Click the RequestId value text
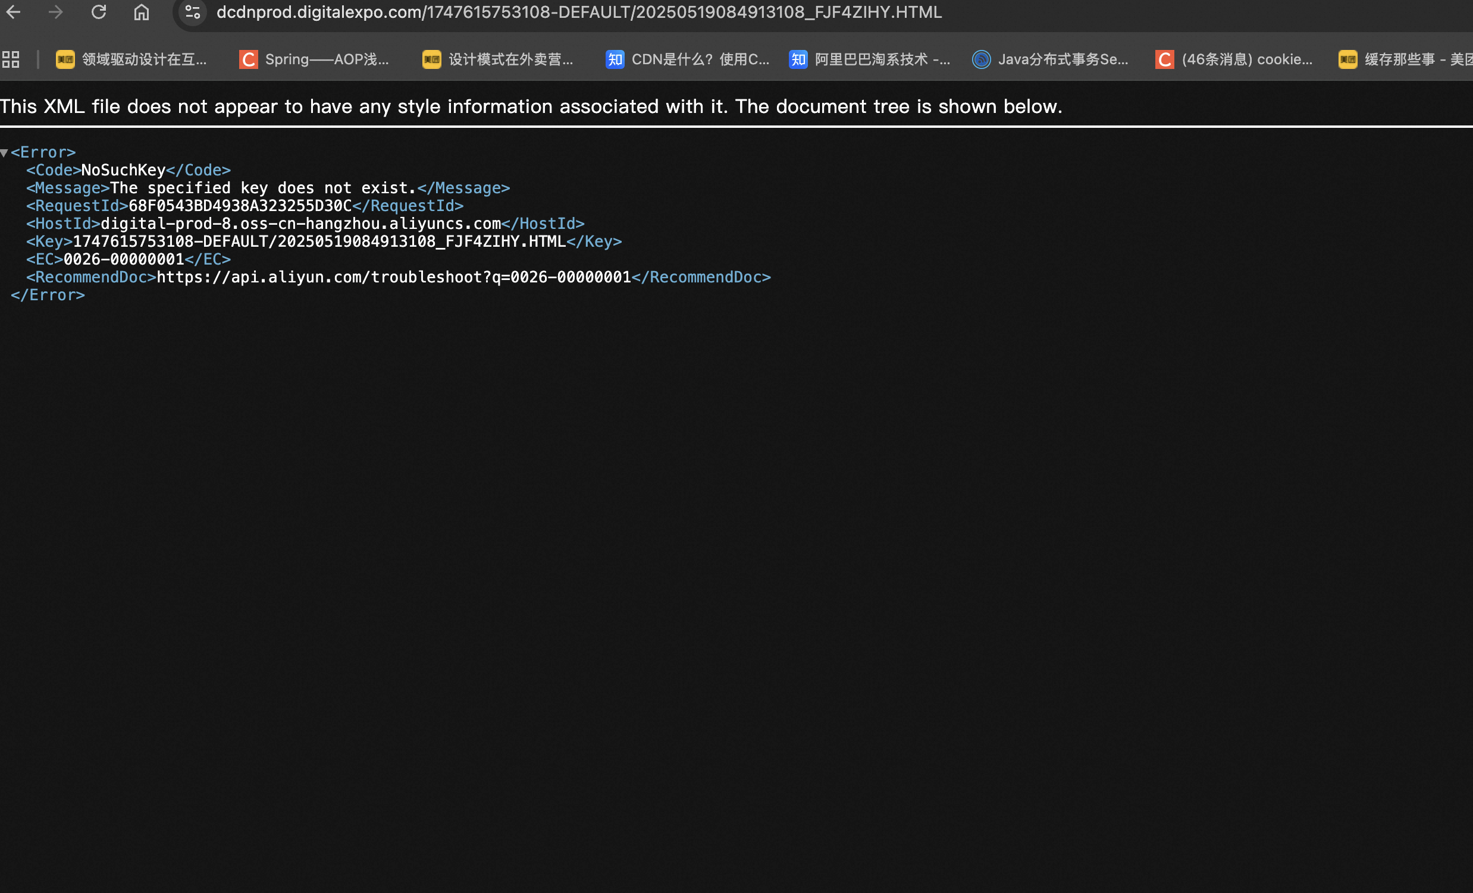 [240, 206]
